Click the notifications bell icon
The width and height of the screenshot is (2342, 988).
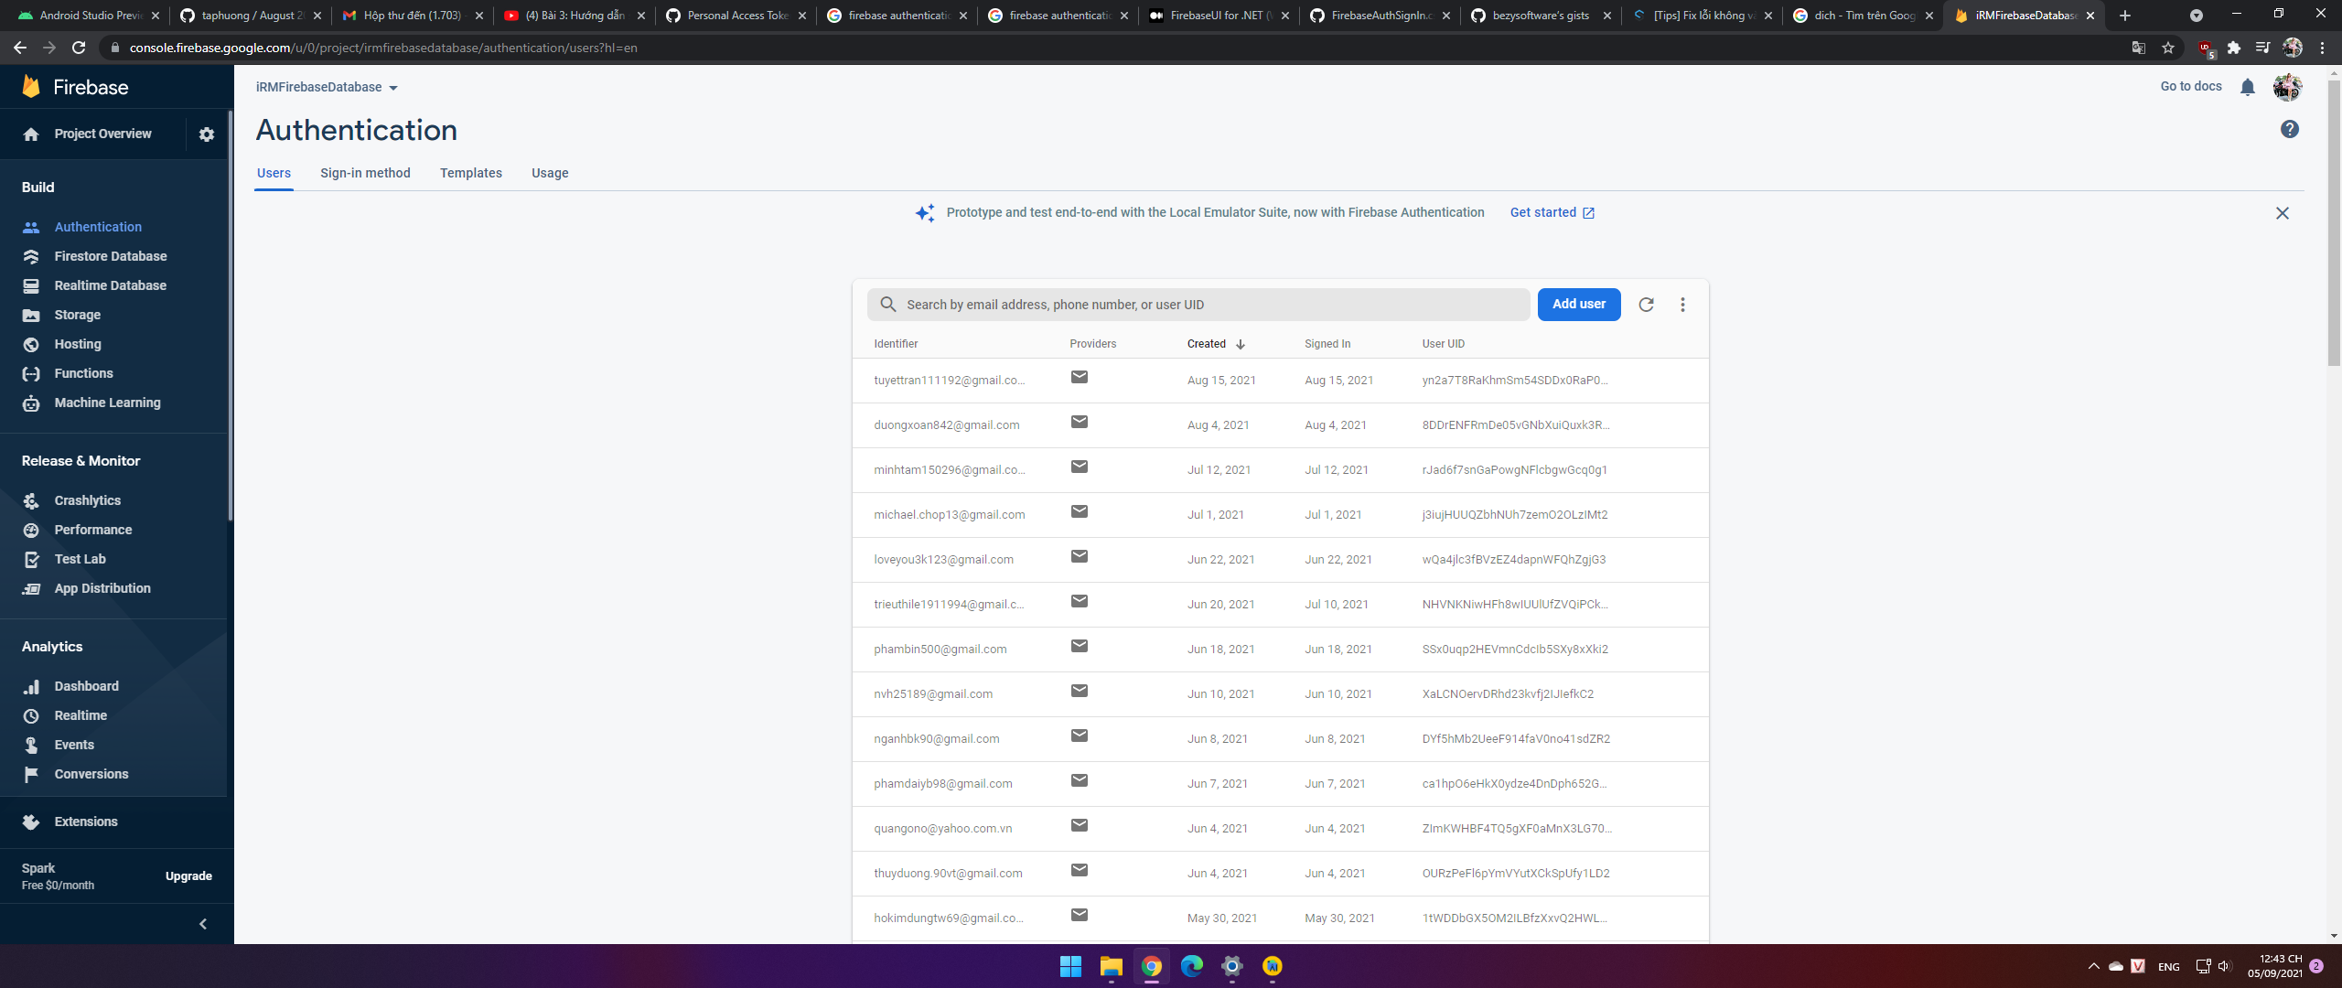(2247, 87)
